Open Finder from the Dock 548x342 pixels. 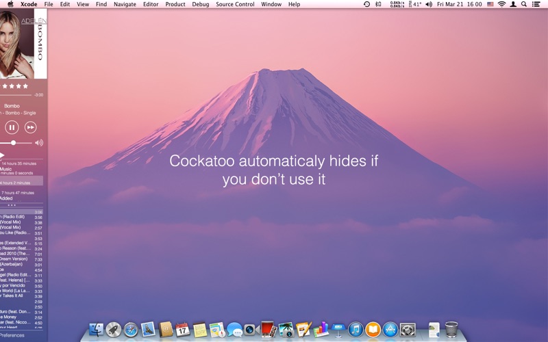click(96, 329)
